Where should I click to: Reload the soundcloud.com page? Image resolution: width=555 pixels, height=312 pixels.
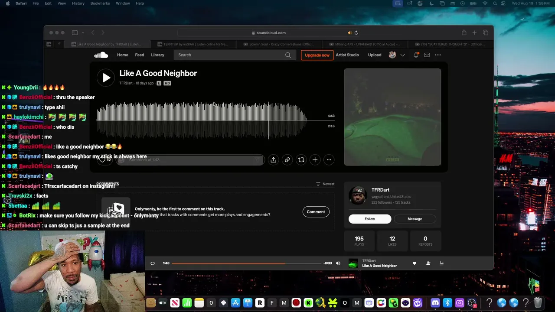pyautogui.click(x=356, y=33)
